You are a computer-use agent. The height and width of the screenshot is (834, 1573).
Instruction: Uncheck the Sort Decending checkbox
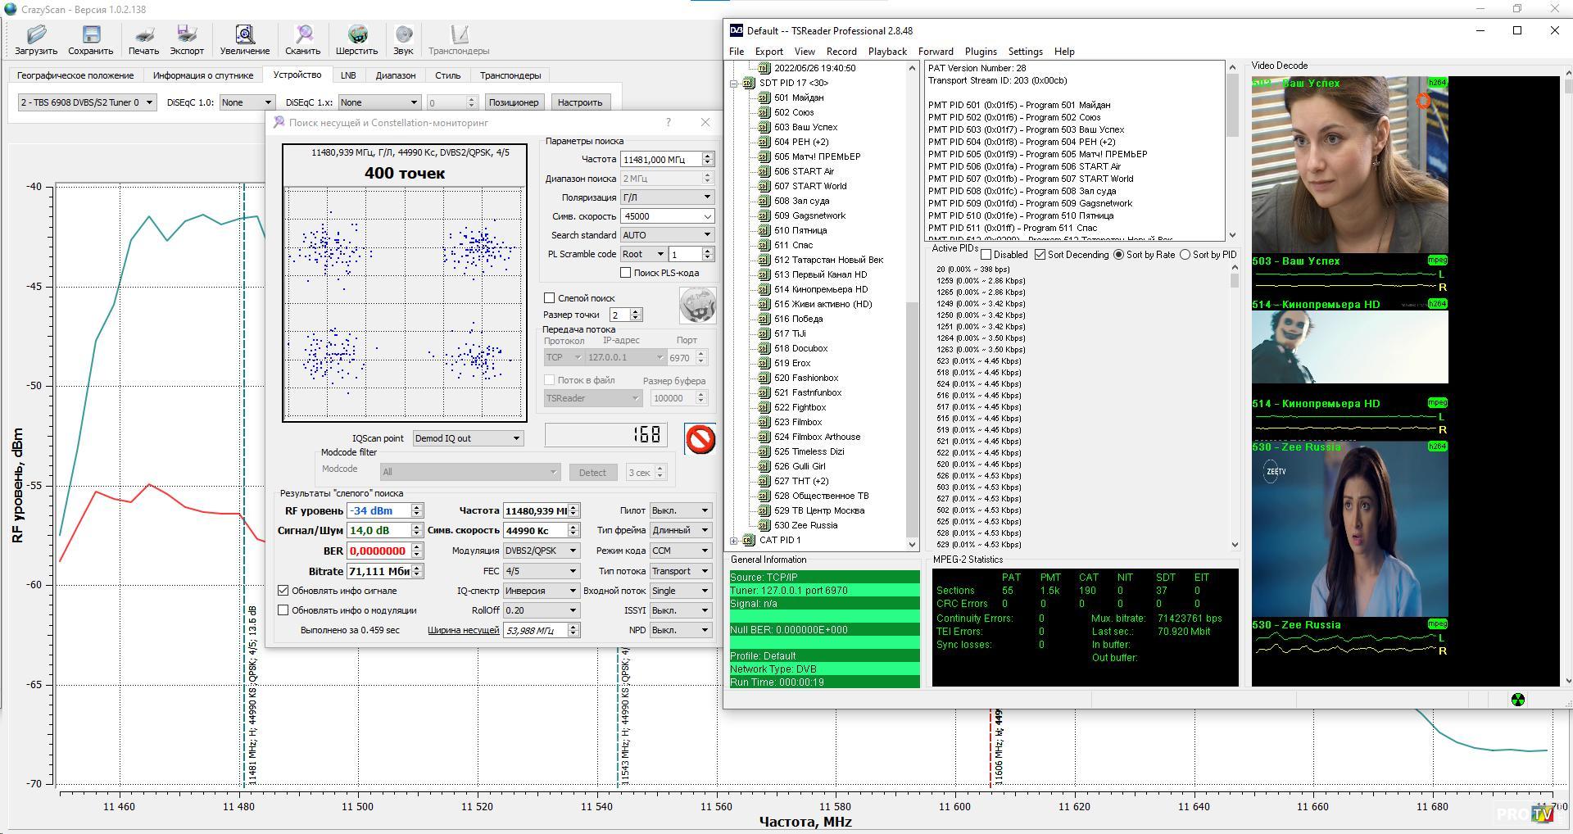pos(1040,255)
